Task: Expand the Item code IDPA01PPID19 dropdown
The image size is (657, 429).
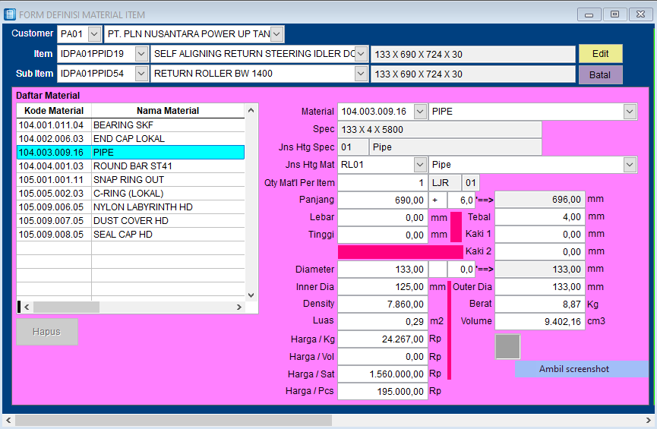Action: 141,54
